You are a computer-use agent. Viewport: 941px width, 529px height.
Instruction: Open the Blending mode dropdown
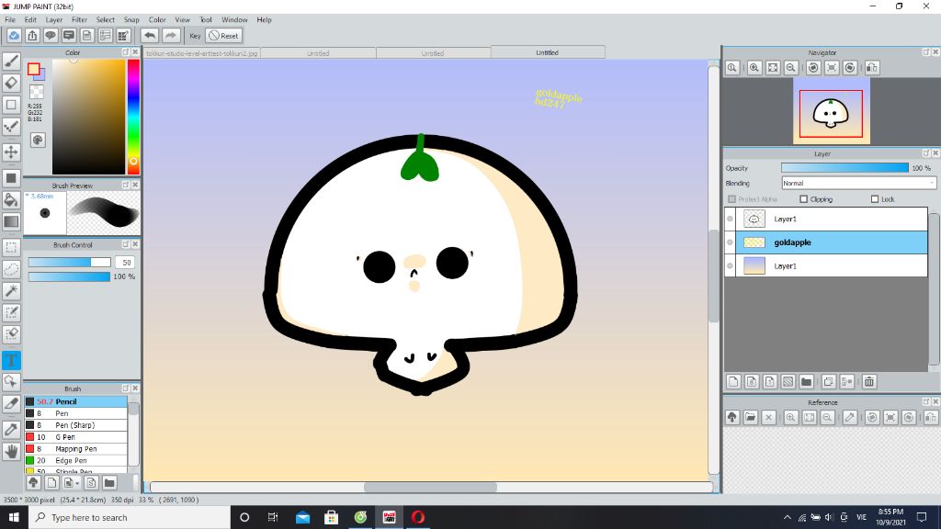(x=859, y=183)
